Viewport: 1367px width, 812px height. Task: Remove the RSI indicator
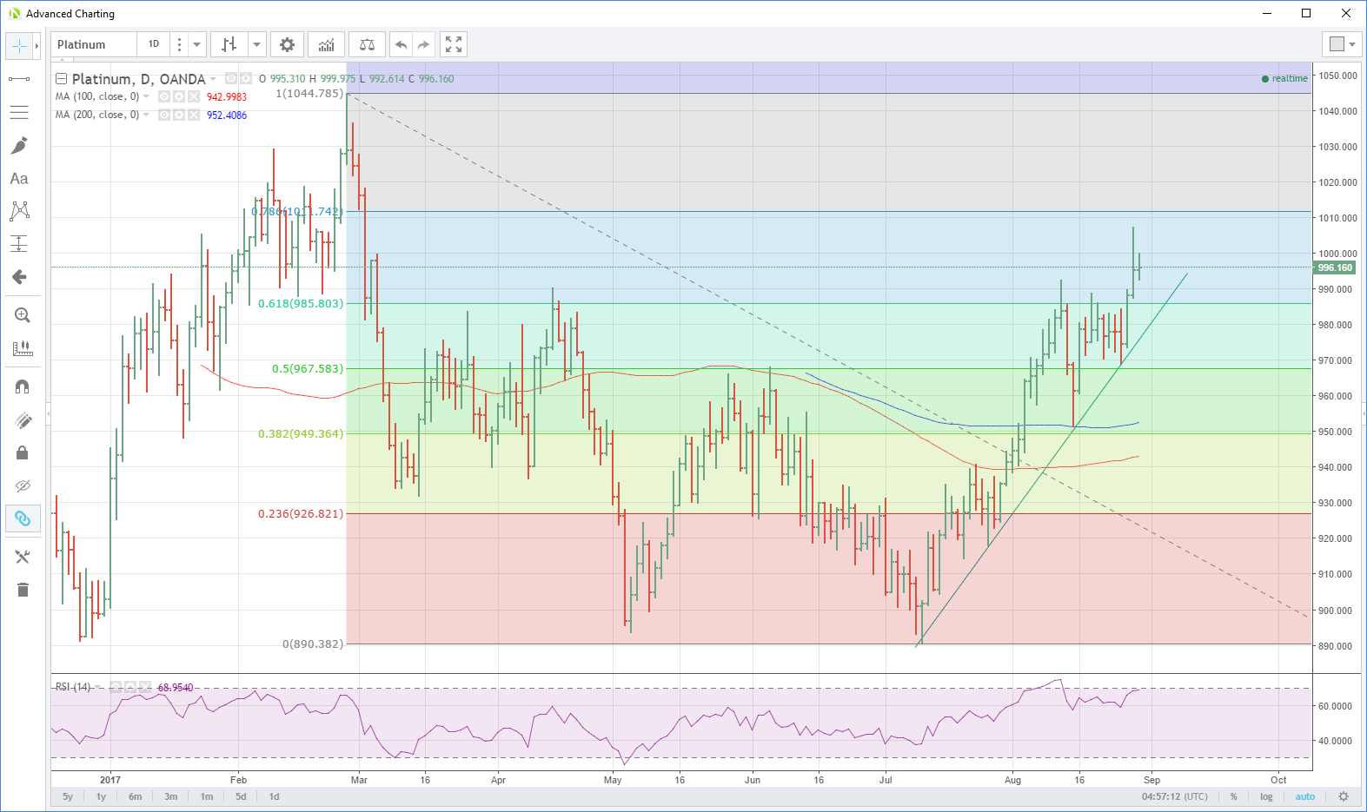[x=145, y=687]
